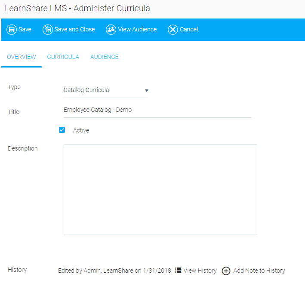Uncheck the Active checkbox

click(62, 130)
